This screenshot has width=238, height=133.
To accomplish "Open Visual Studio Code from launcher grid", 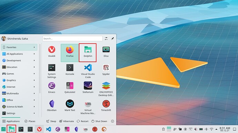I will pyautogui.click(x=88, y=71).
